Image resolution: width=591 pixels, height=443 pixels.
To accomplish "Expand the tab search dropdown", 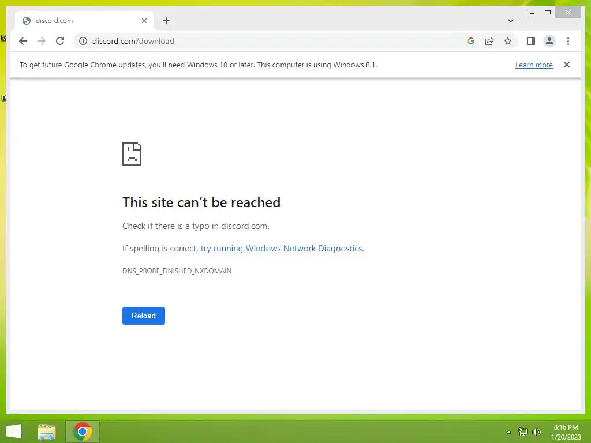I will point(510,21).
